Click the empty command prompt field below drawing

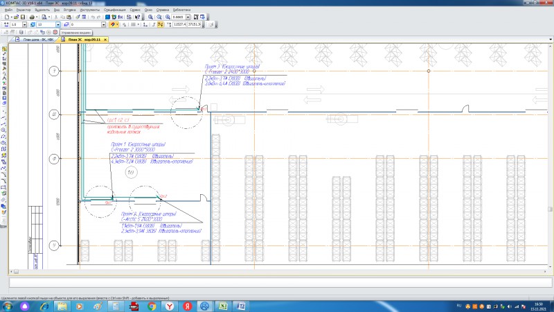pyautogui.click(x=280, y=282)
